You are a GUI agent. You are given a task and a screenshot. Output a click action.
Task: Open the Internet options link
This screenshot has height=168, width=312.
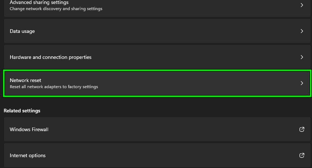[x=27, y=155]
